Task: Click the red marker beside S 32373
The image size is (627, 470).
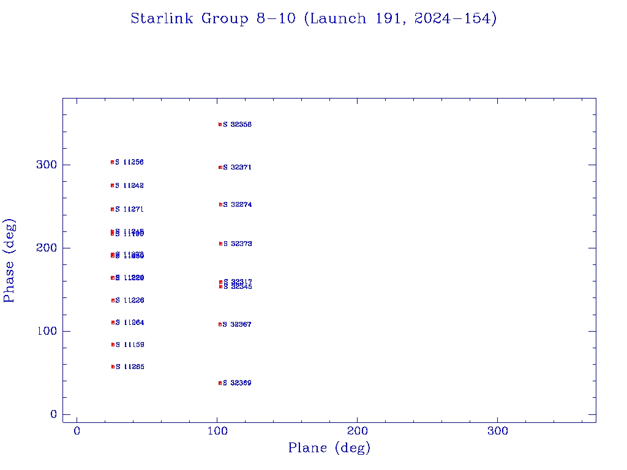Action: 220,244
